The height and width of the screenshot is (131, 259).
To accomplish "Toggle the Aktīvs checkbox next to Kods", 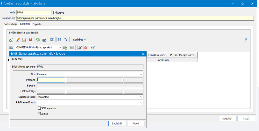I will click(55, 12).
